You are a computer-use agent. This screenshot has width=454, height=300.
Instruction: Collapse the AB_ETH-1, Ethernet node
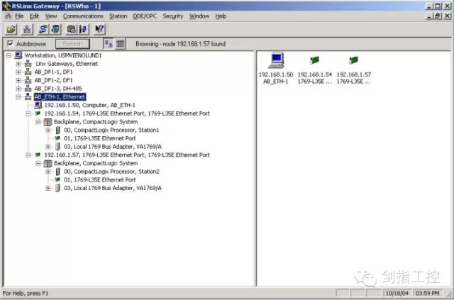[18, 96]
